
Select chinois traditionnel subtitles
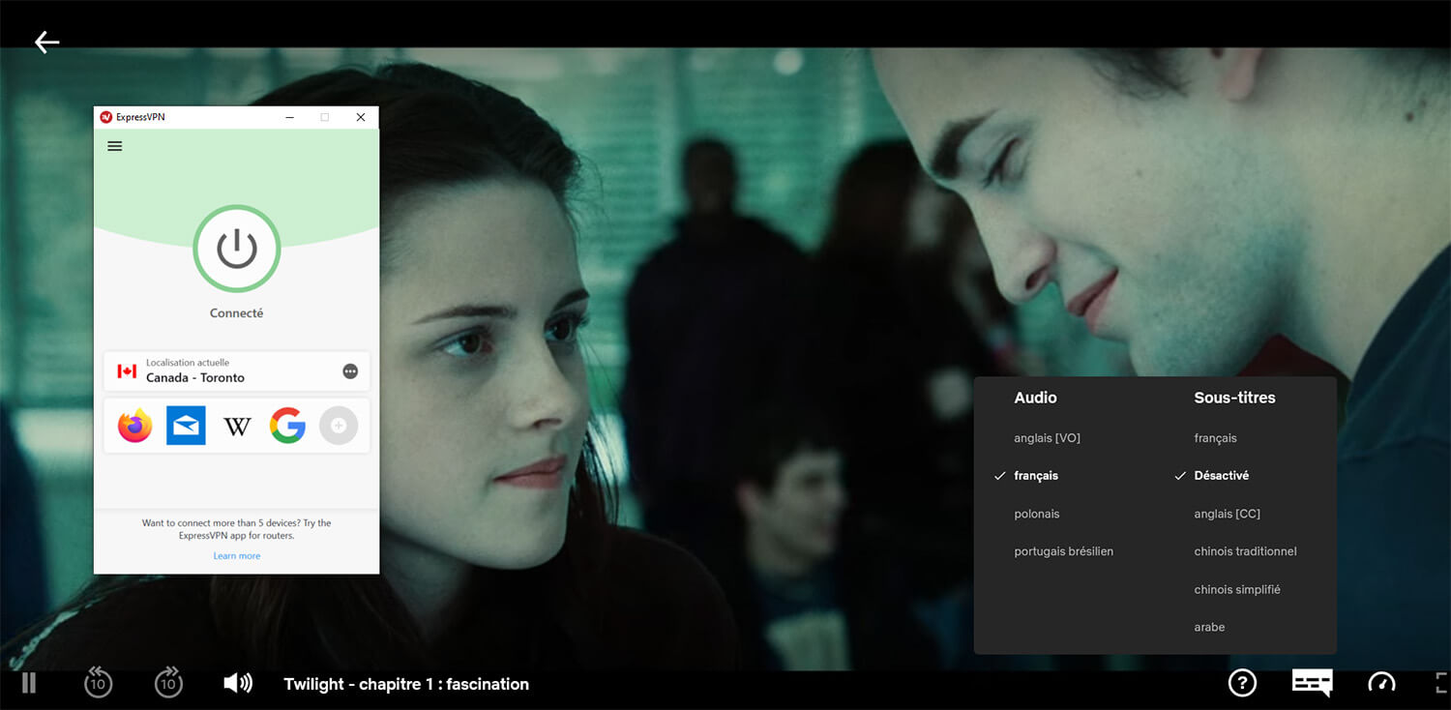tap(1246, 551)
